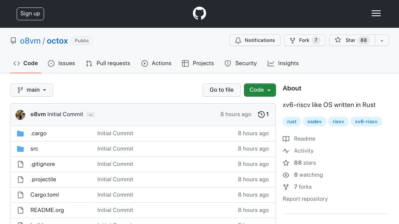Screen dimensions: 399x224
Task: Open the Insights tab
Action: 283,63
